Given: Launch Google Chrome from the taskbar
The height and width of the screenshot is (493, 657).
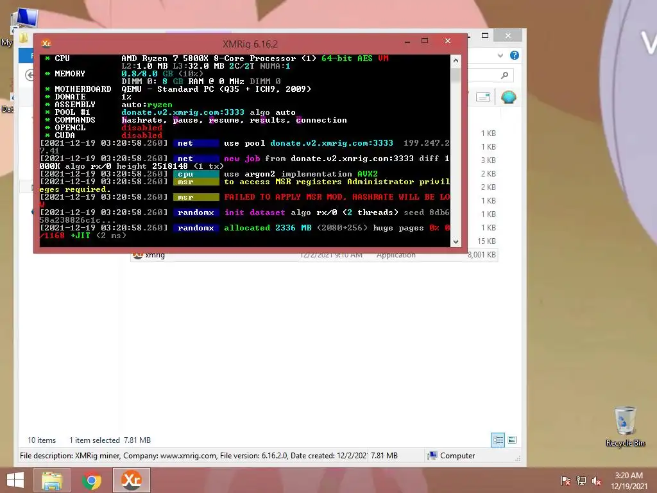Looking at the screenshot, I should coord(92,480).
